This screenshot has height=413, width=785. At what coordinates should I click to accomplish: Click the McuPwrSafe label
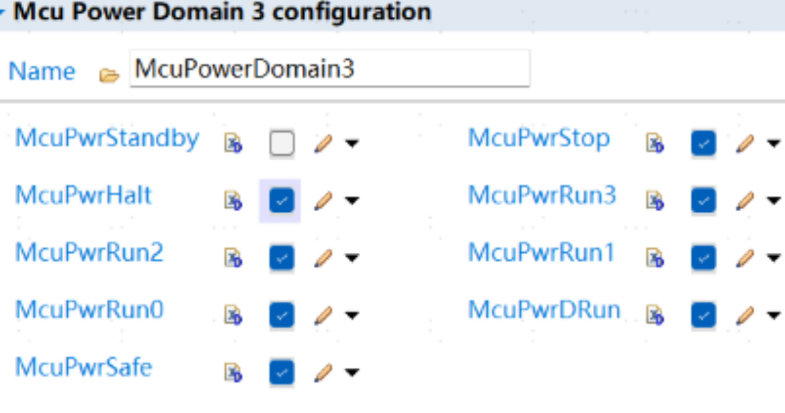[84, 367]
